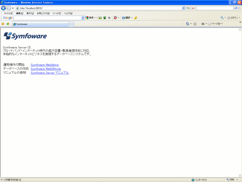This screenshot has height=182, width=242.
Task: Click the red Stop loading icon
Action: point(193,8)
